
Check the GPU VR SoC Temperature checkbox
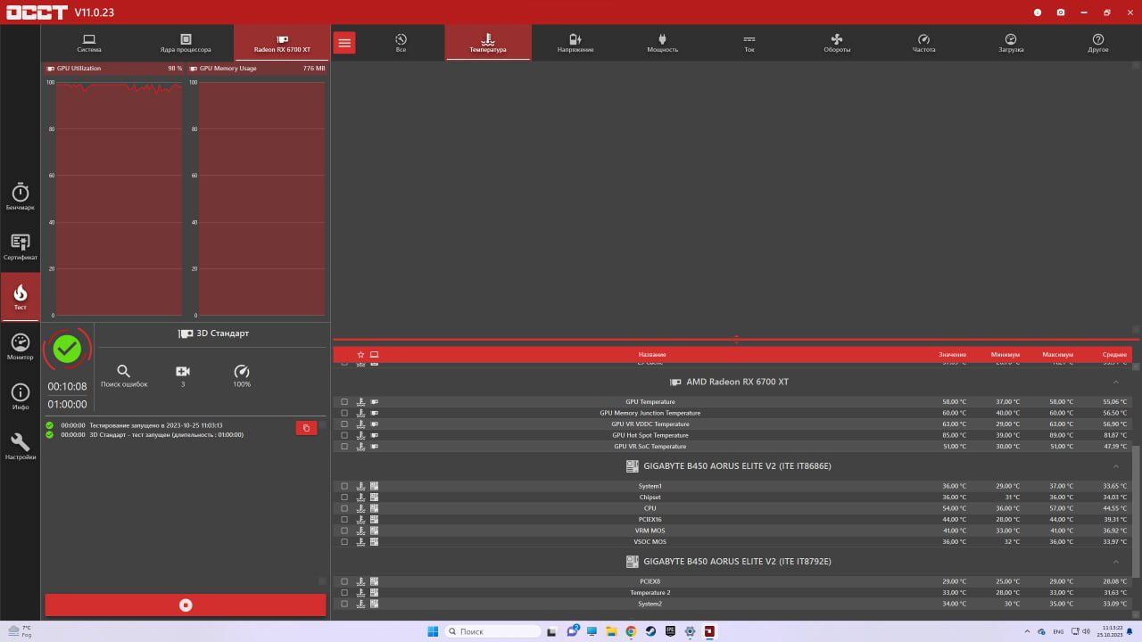pos(344,446)
